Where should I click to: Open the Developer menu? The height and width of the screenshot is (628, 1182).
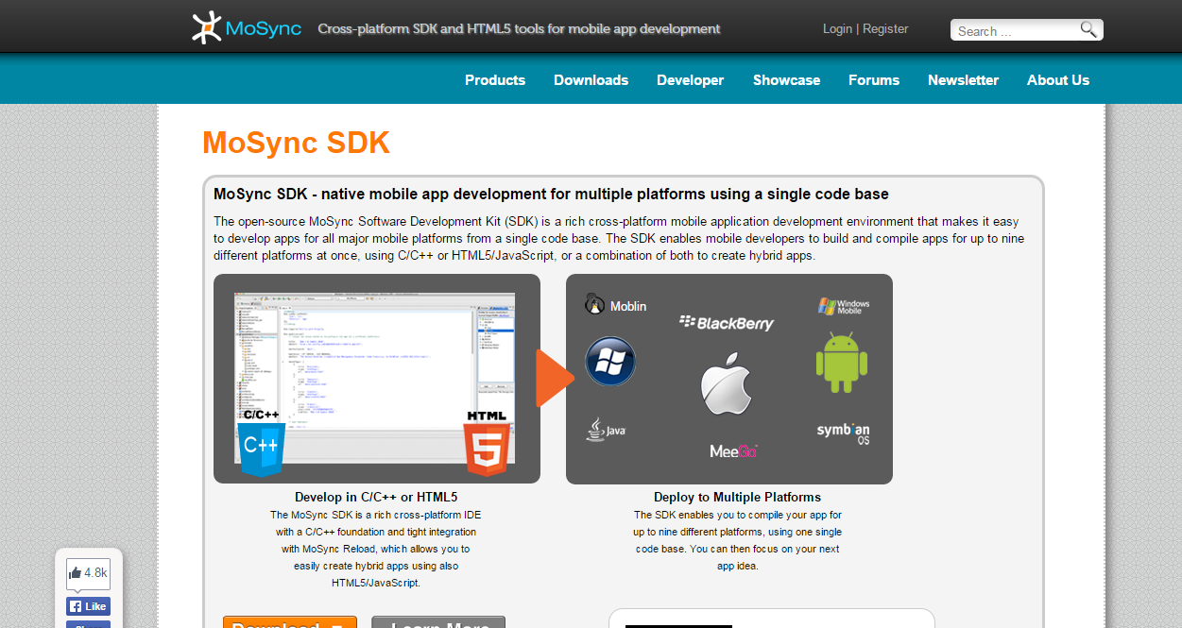691,80
